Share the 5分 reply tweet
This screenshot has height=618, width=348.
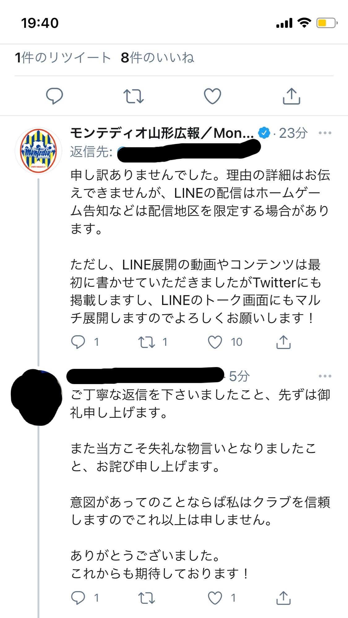[x=283, y=598]
